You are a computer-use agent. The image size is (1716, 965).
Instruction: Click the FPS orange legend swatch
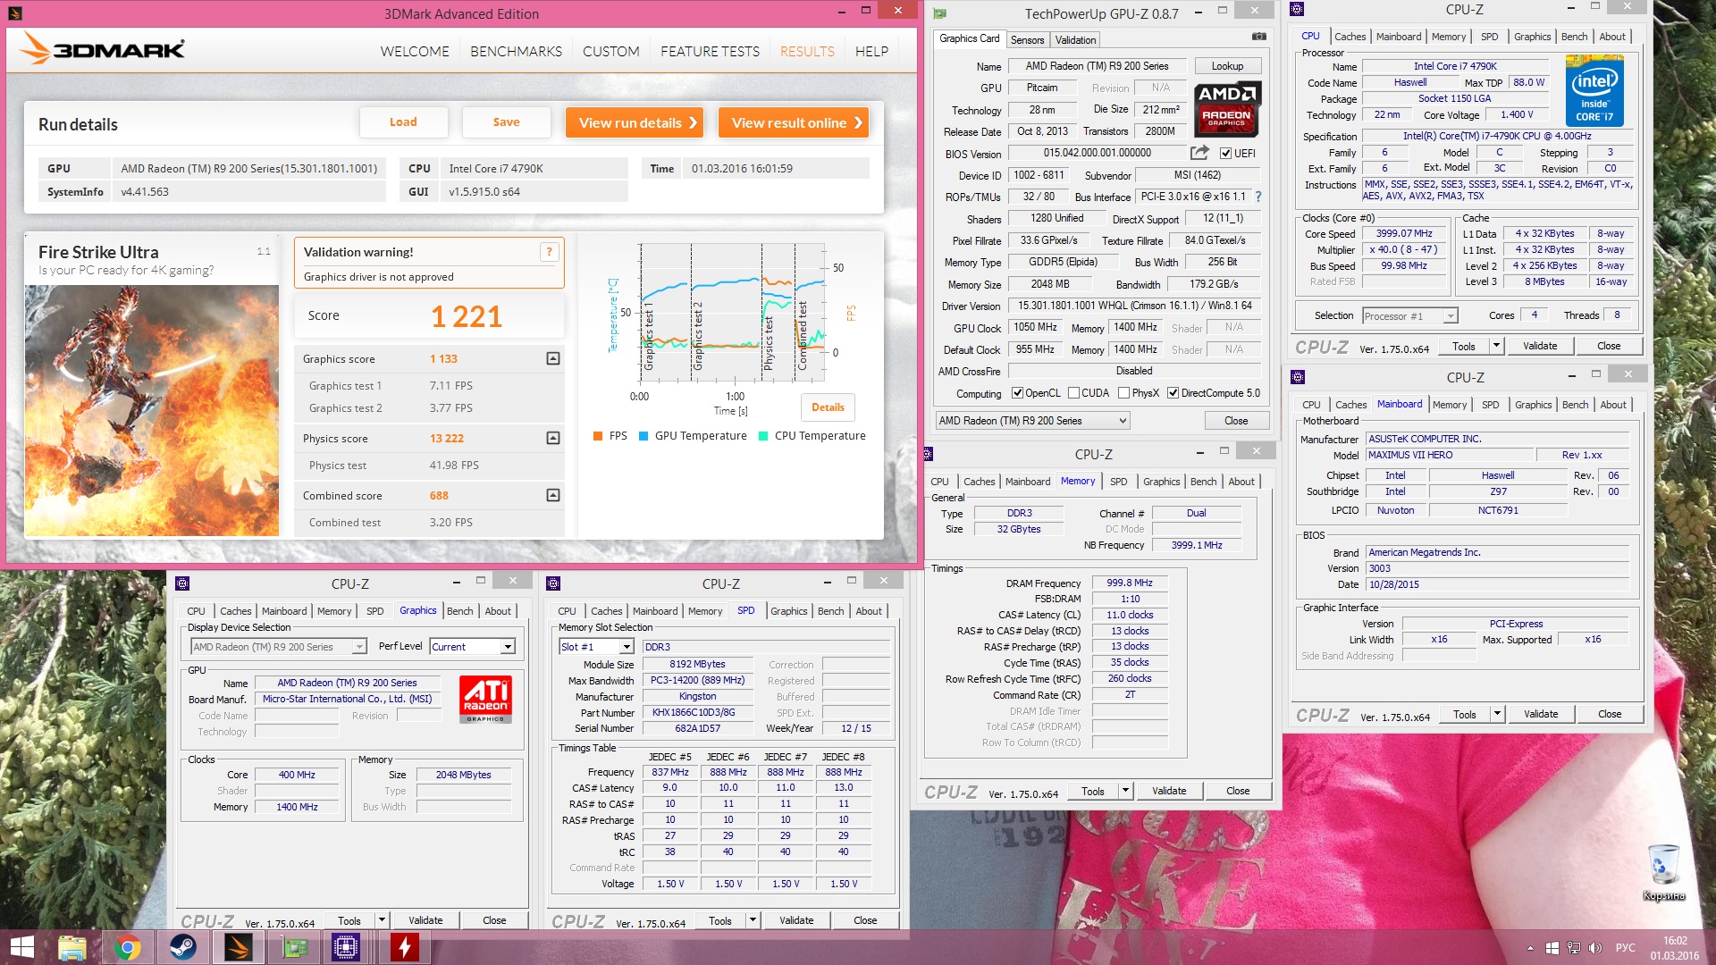click(597, 436)
